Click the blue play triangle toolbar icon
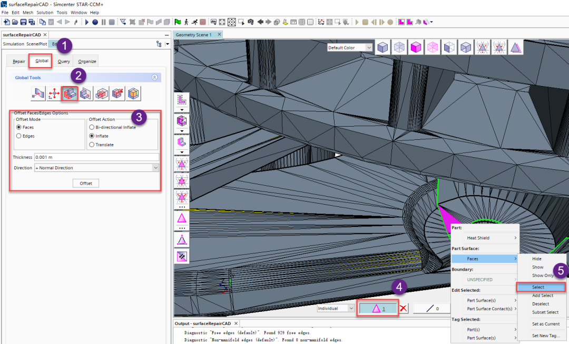The image size is (569, 344). point(87,22)
